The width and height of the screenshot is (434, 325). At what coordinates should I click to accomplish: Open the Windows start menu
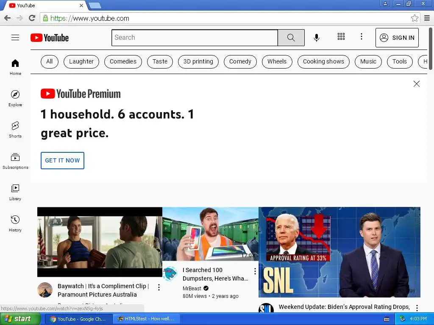(x=20, y=319)
